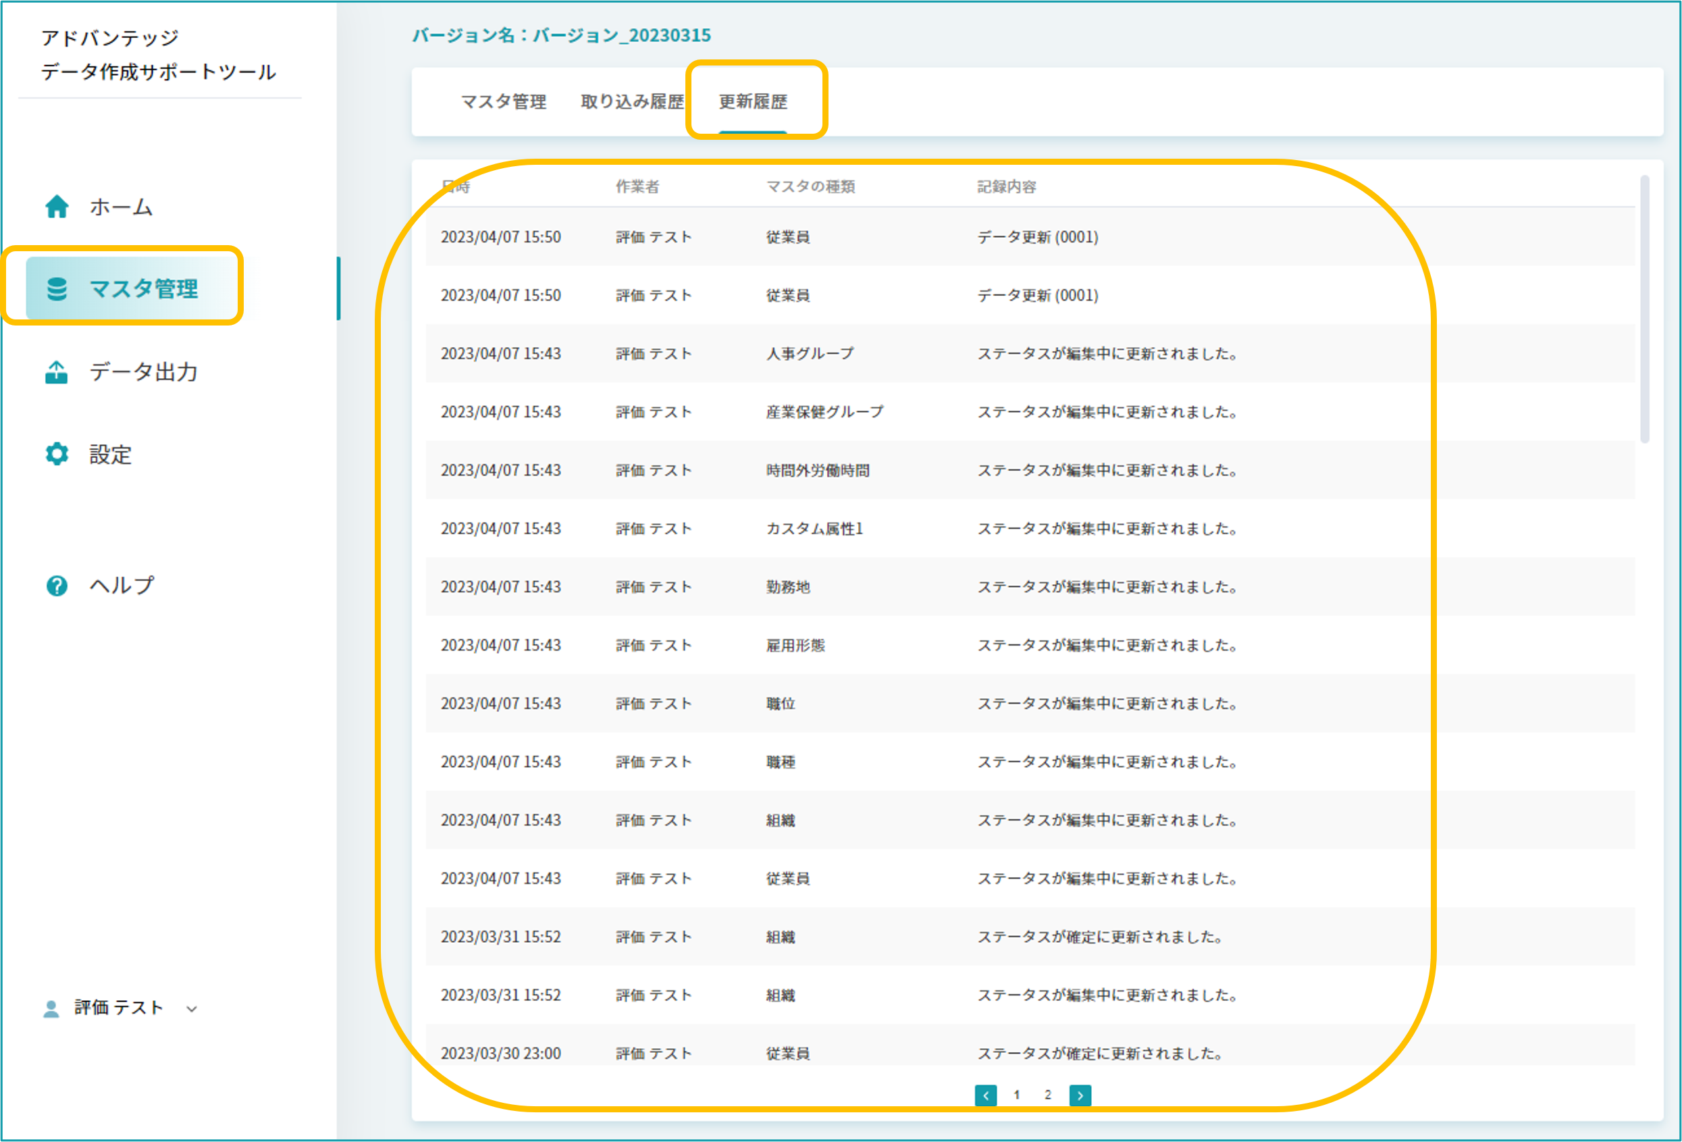Image resolution: width=1682 pixels, height=1142 pixels.
Task: Go to next page with right arrow
Action: pos(1080,1095)
